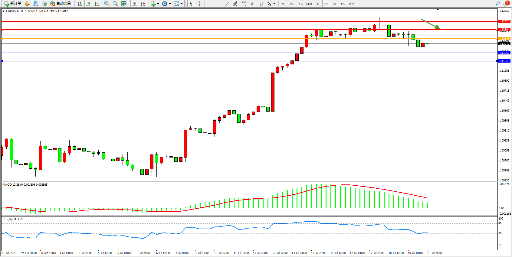Select the crosshair cursor tool
The width and height of the screenshot is (512, 257).
[200, 4]
